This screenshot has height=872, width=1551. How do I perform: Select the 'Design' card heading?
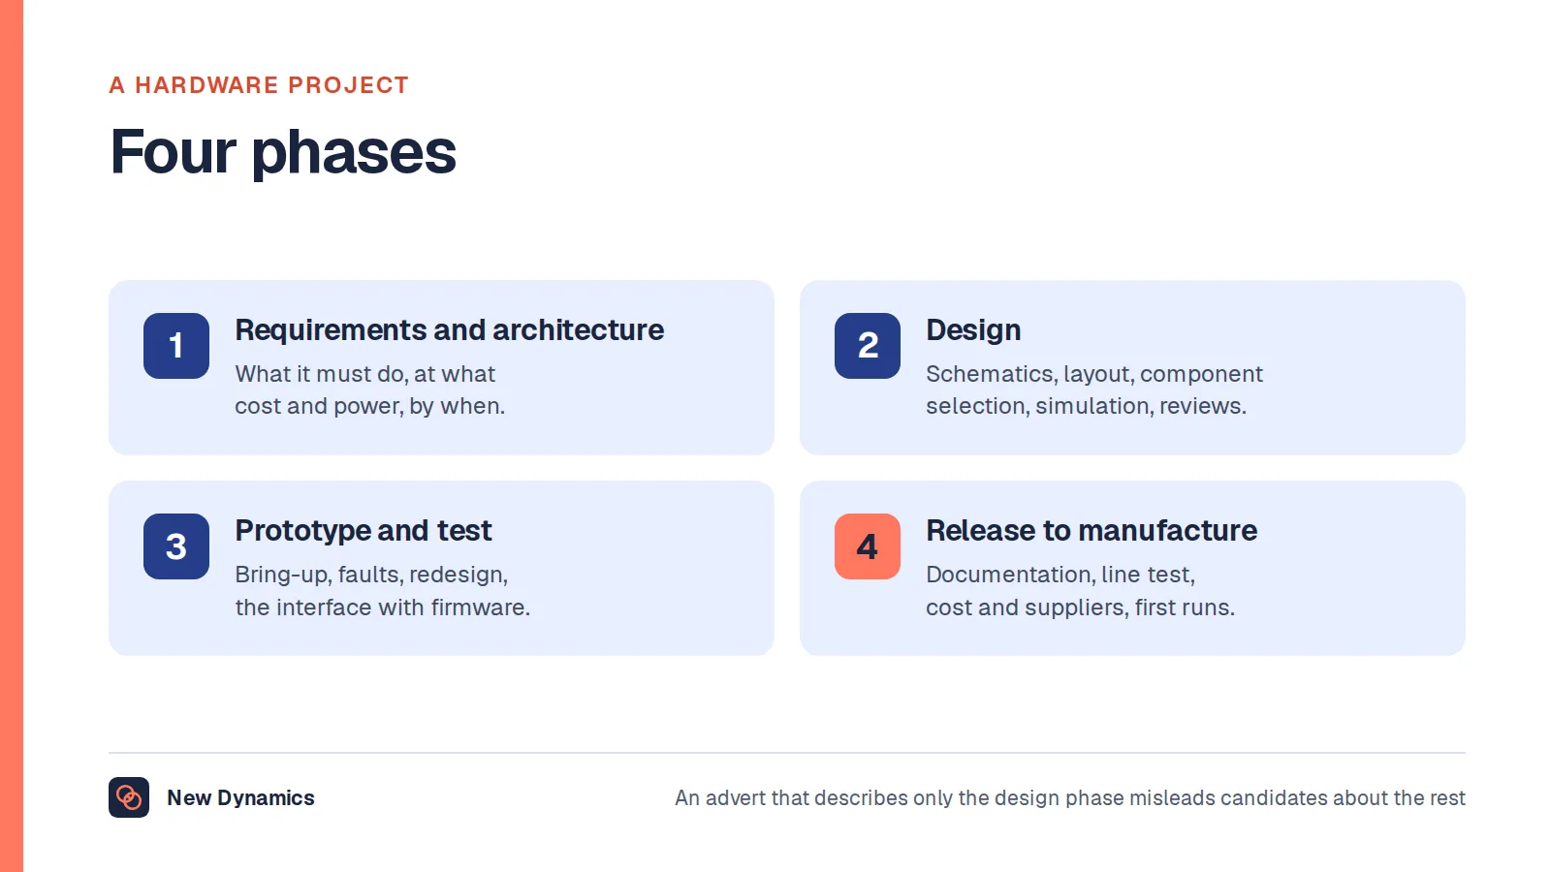pyautogui.click(x=973, y=330)
